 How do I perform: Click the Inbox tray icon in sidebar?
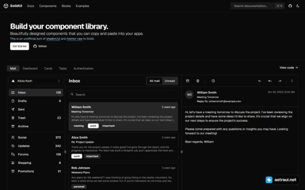coord(13,93)
